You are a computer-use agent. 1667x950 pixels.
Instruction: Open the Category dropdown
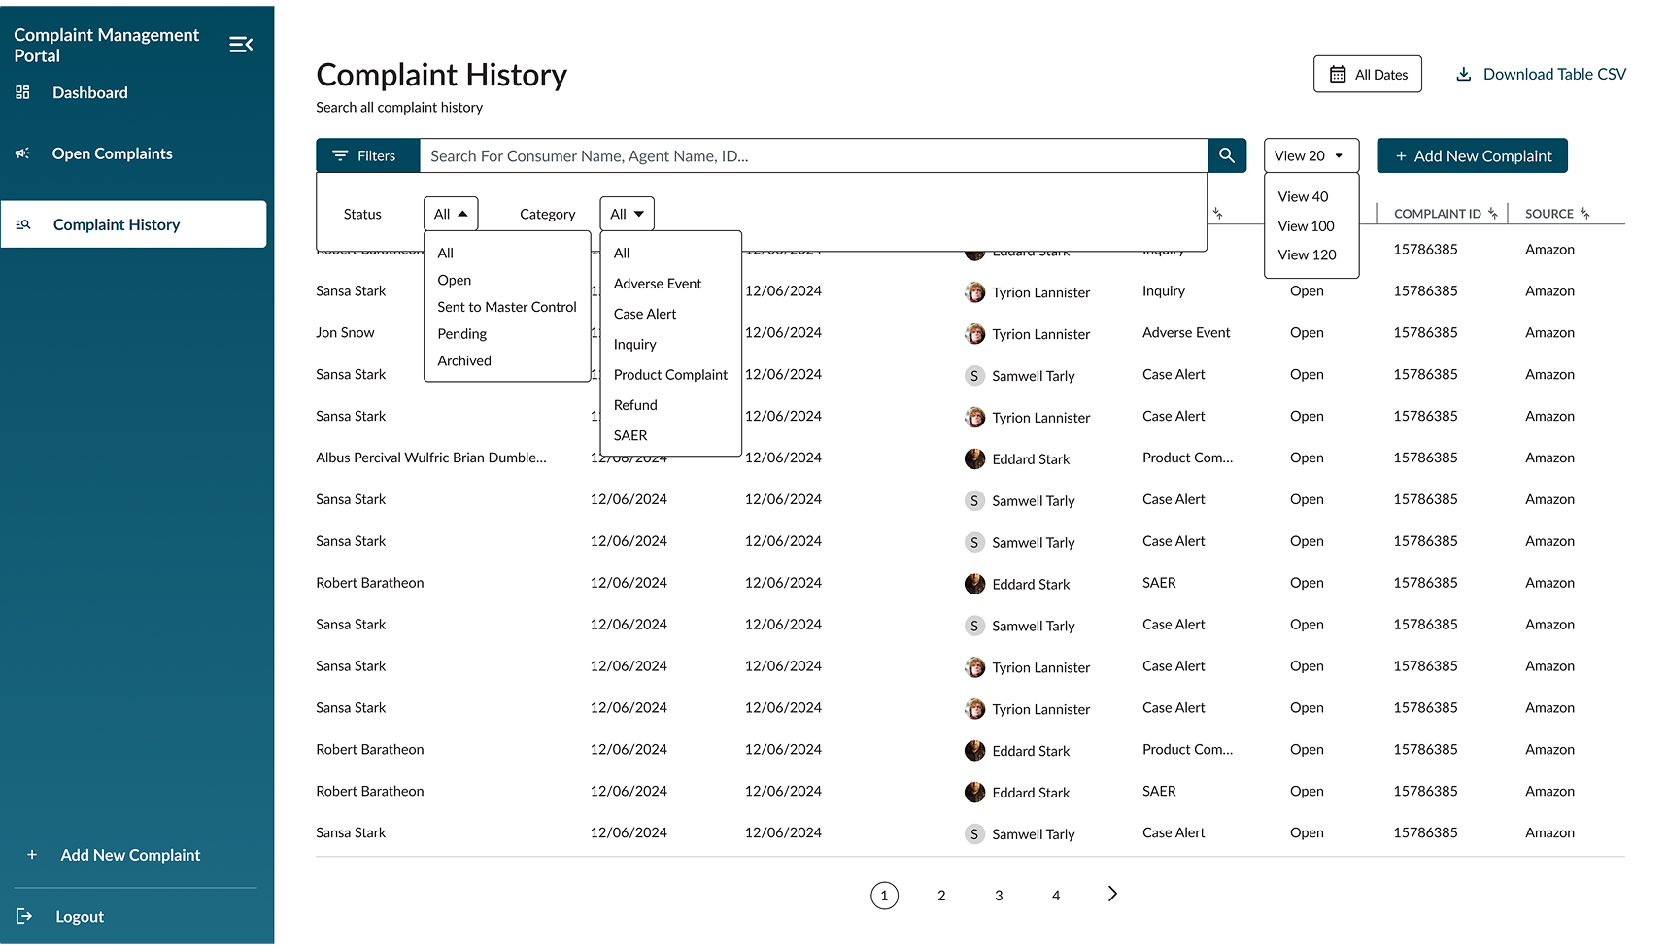click(627, 214)
